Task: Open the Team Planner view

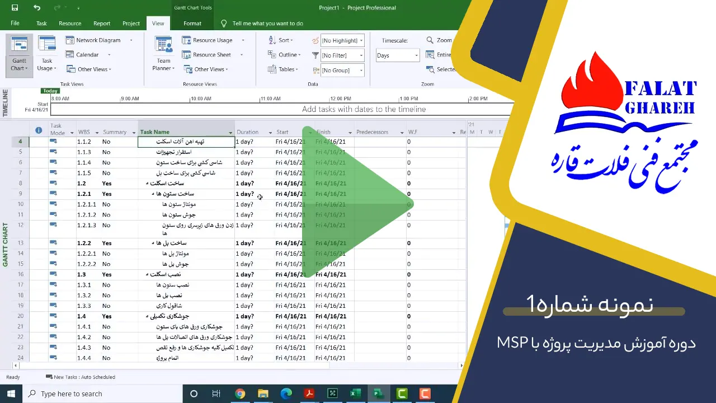Action: pos(163,54)
